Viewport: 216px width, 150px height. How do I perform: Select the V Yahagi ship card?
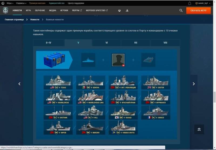tap(123, 112)
